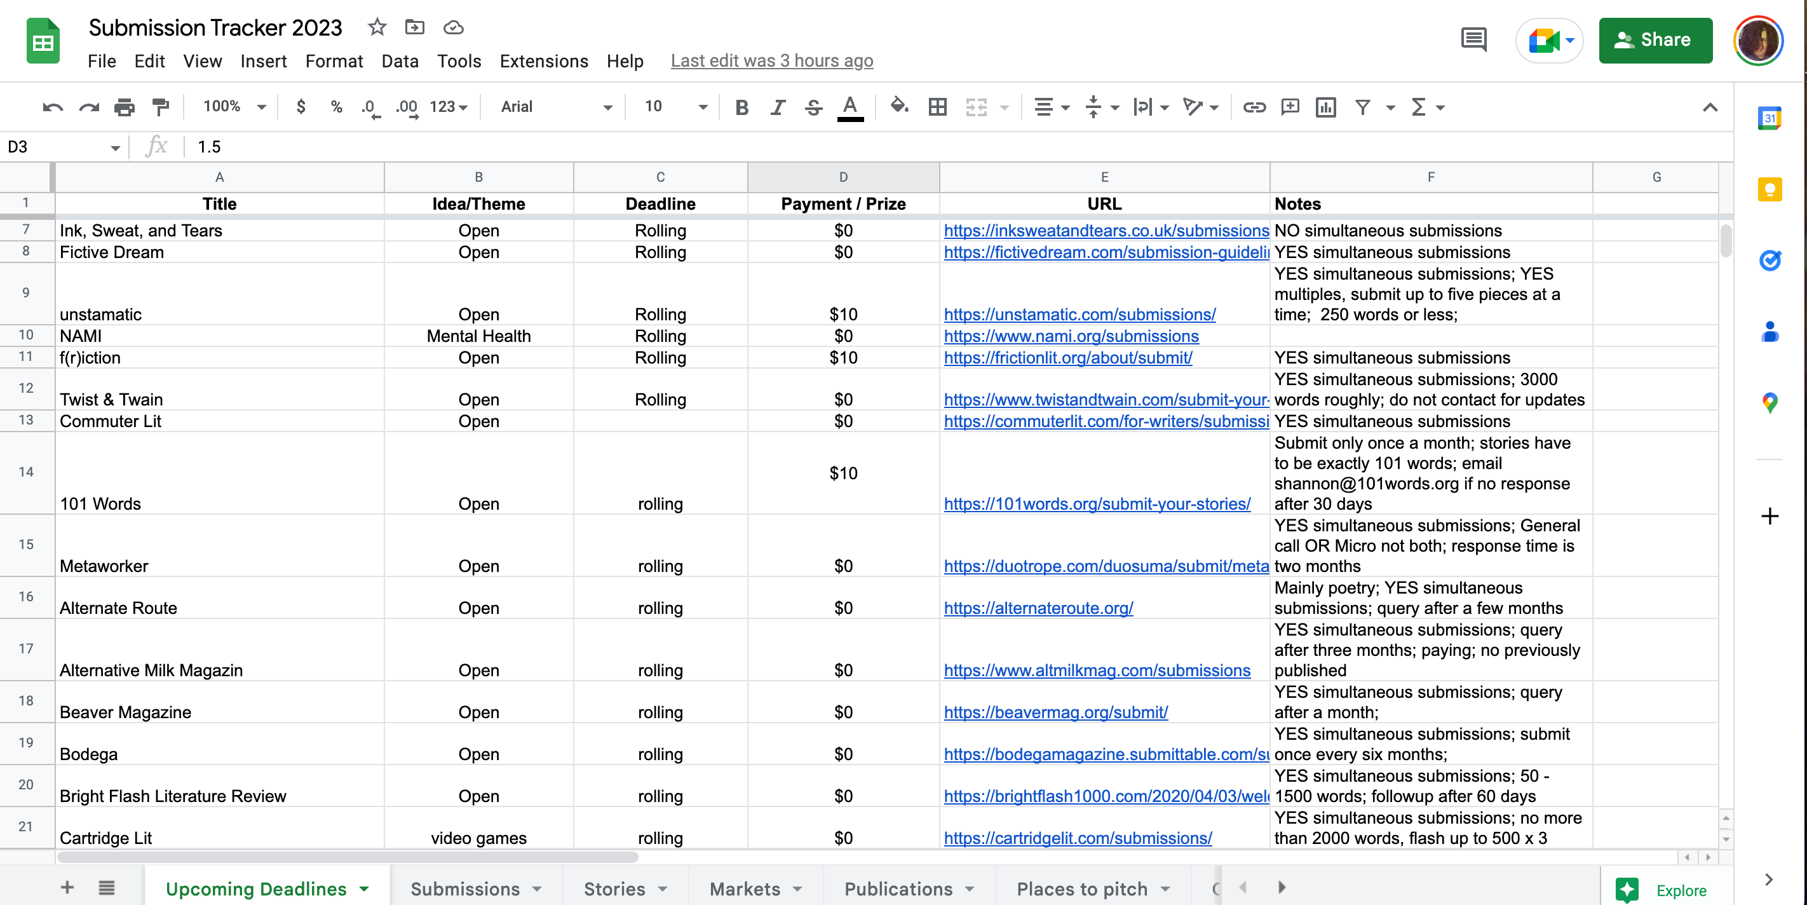Click the Insert link icon
Image resolution: width=1807 pixels, height=905 pixels.
[1254, 107]
